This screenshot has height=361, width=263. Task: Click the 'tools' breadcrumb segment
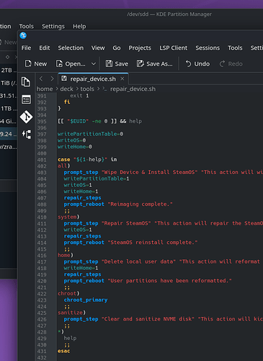[x=87, y=89]
